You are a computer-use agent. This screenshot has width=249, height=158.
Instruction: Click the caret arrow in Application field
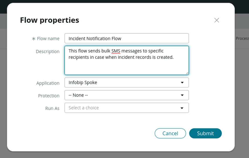182,83
